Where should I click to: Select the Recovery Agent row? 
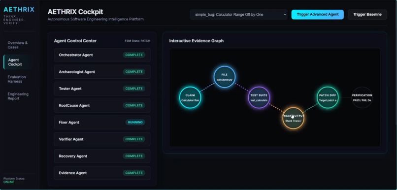click(102, 156)
